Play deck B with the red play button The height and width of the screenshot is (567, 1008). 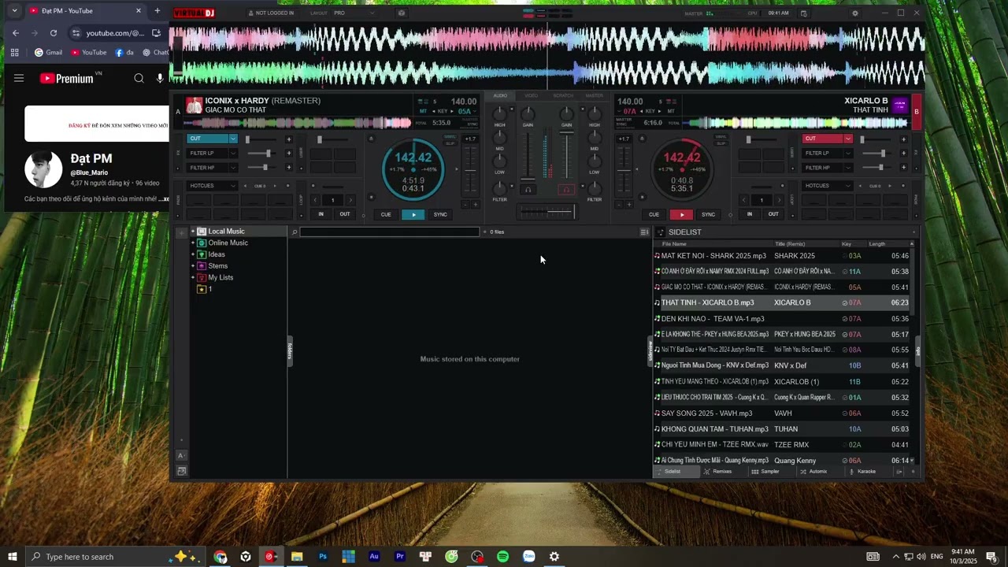click(x=681, y=214)
